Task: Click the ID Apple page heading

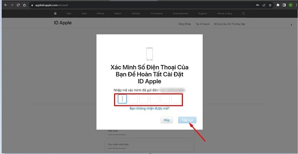Action: [x=63, y=23]
